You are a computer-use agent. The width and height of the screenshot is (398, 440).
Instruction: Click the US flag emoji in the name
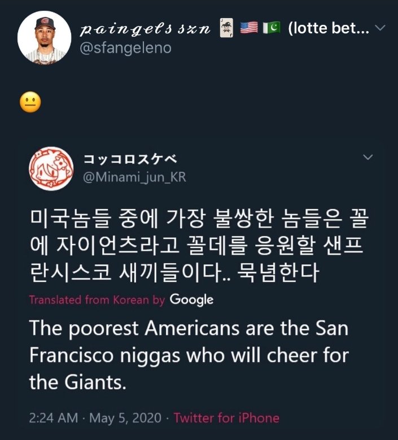(249, 28)
